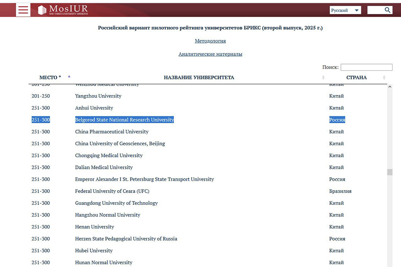The width and height of the screenshot is (401, 267).
Task: Click sort arrows beside НАЗВАНИЕ УНИВЕРСИТЕТА
Action: (323, 78)
